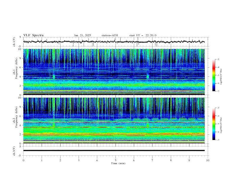The image size is (234, 180).
Task: Click time axis tick label "7"
Action: (x=152, y=160)
